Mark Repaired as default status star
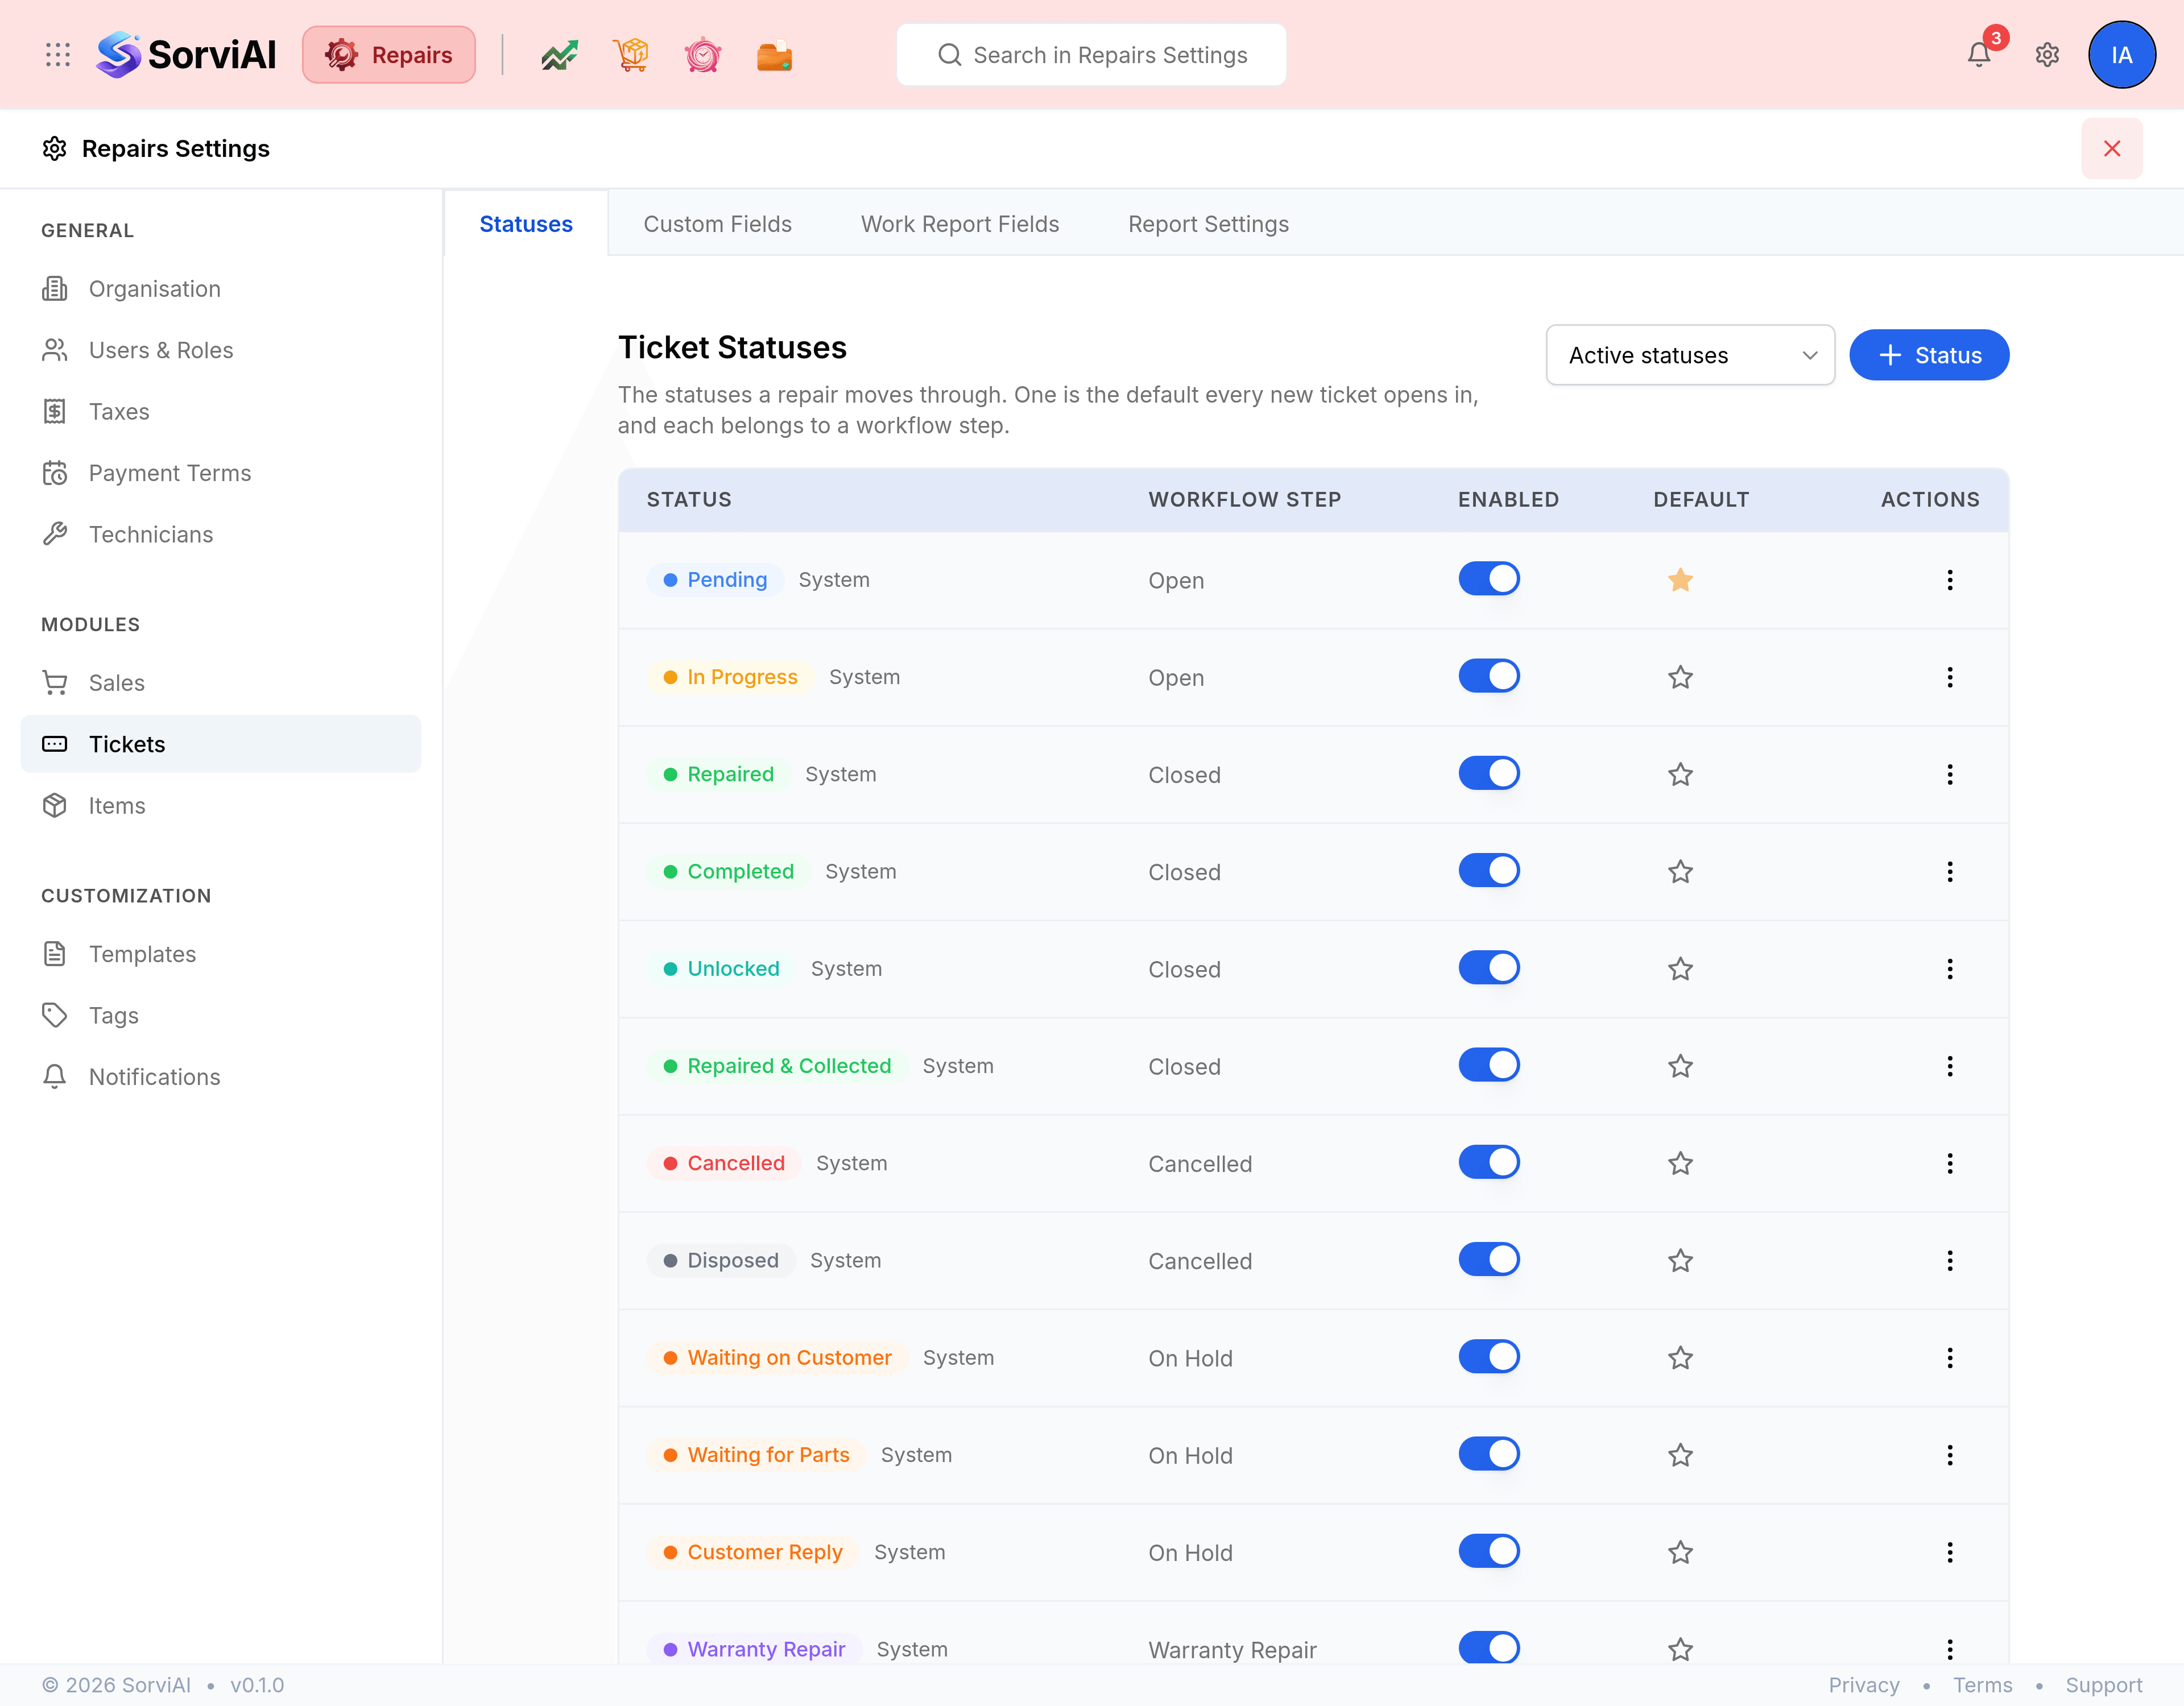 pyautogui.click(x=1680, y=775)
